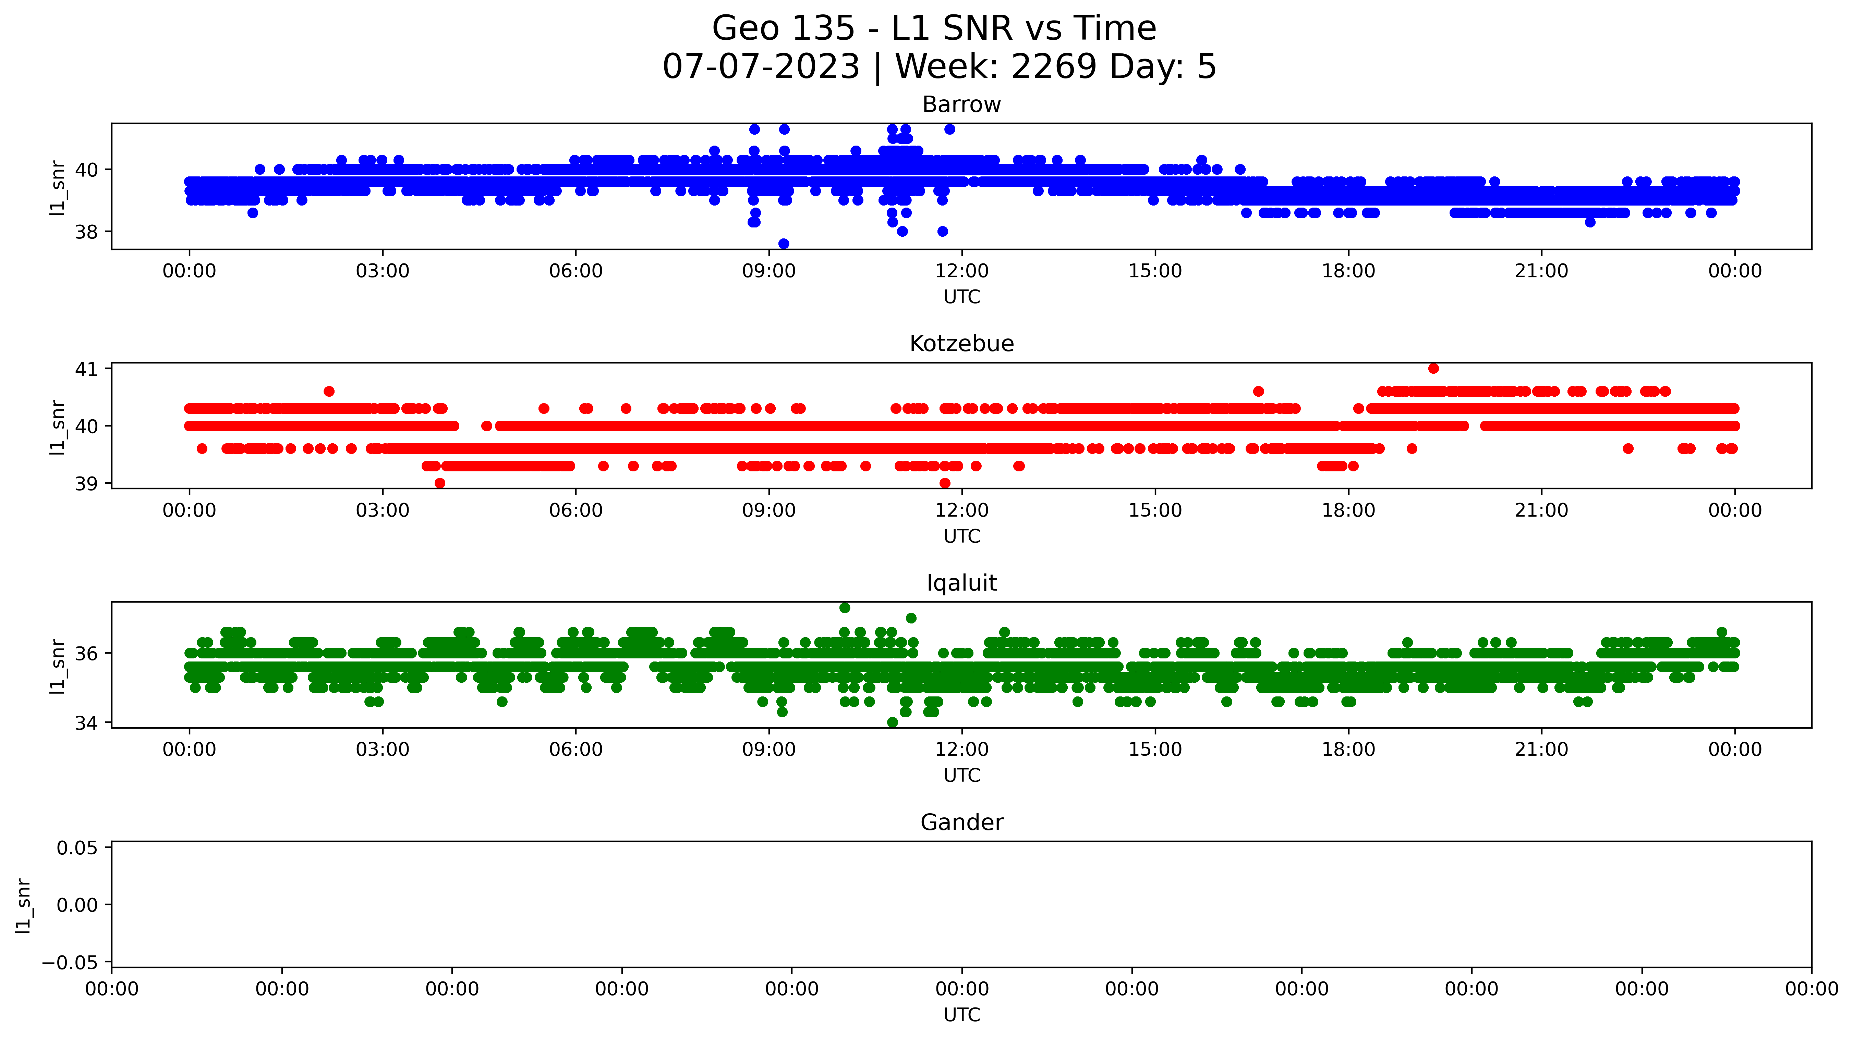Image resolution: width=1853 pixels, height=1039 pixels.
Task: Click the '15:00' tick under the Kotzebue plot
Action: (x=1155, y=511)
